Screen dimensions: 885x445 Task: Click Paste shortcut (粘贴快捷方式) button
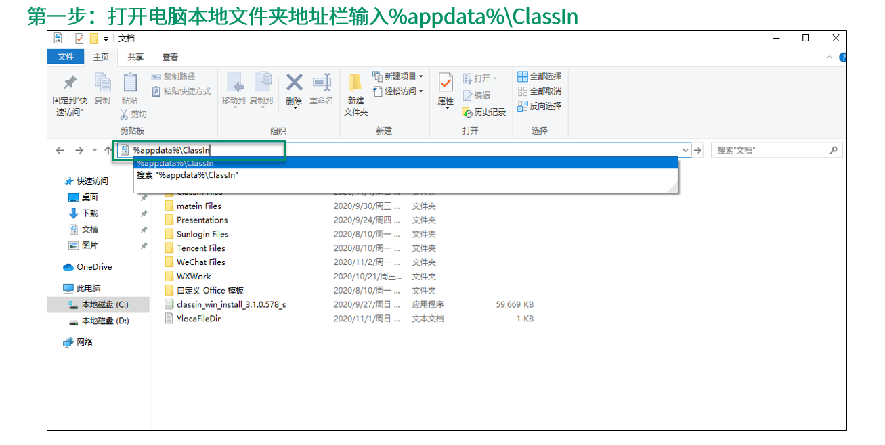click(181, 91)
